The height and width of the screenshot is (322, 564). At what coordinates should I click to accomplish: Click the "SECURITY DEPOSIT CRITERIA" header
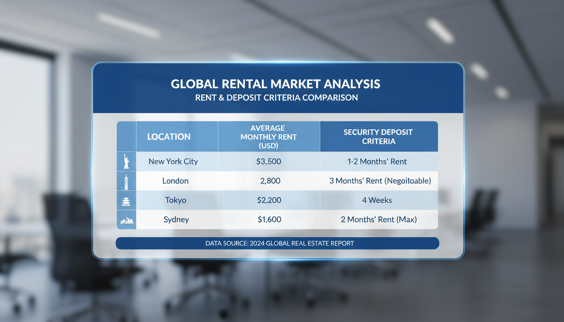pyautogui.click(x=379, y=137)
